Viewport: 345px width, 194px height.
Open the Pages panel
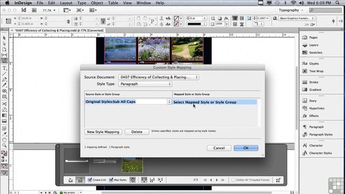[310, 37]
